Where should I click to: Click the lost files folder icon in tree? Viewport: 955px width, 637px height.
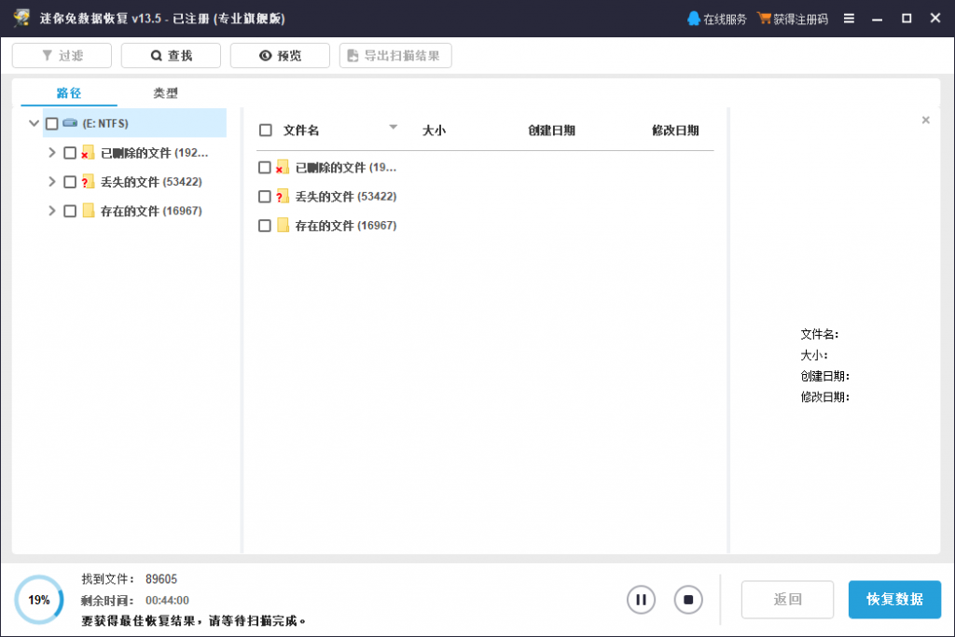(x=88, y=182)
